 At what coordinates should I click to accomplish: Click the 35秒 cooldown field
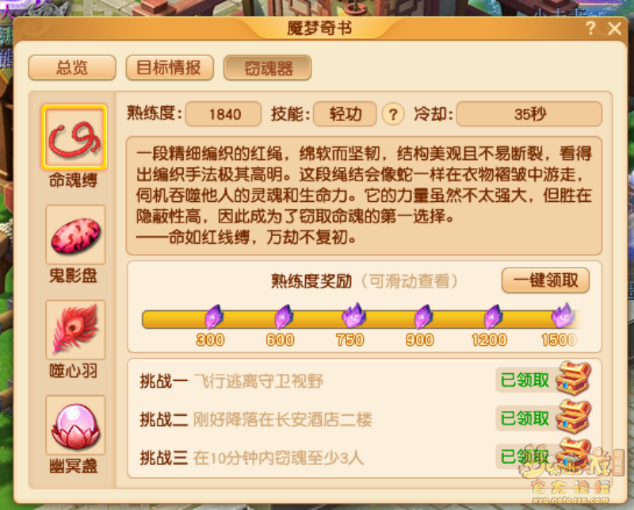point(529,114)
